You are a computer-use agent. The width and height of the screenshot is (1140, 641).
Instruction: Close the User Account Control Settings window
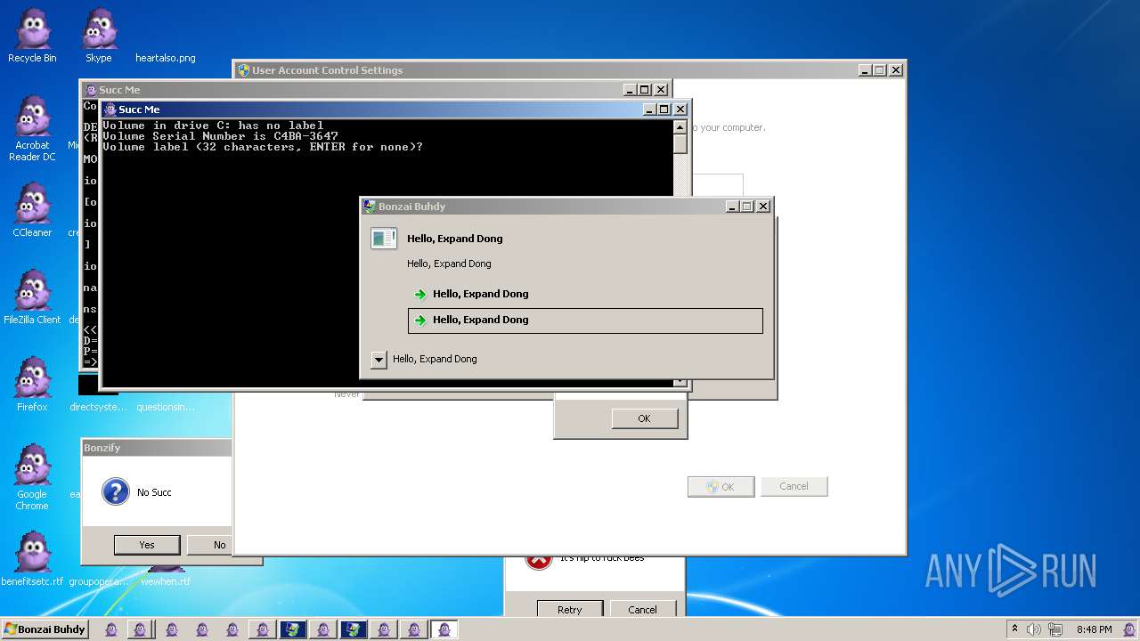(x=896, y=70)
